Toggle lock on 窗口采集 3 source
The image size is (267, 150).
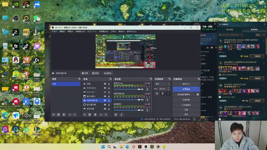coord(109,96)
